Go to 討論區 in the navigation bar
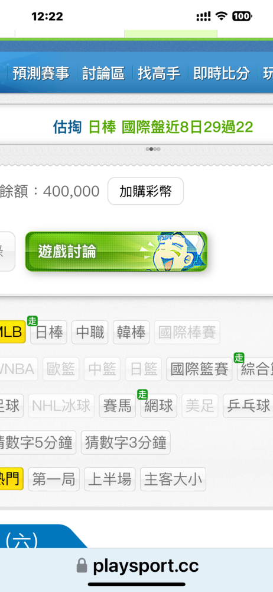 point(103,73)
